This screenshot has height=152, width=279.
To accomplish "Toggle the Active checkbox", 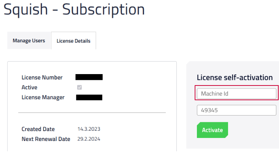I will pyautogui.click(x=79, y=87).
